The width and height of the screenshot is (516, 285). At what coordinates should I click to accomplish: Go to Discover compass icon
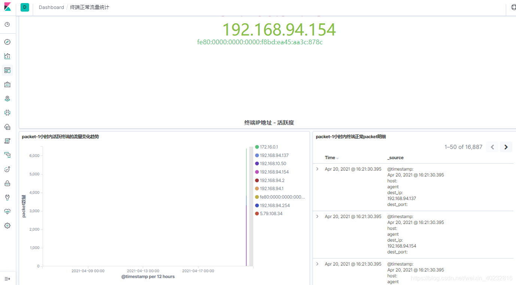pyautogui.click(x=7, y=42)
